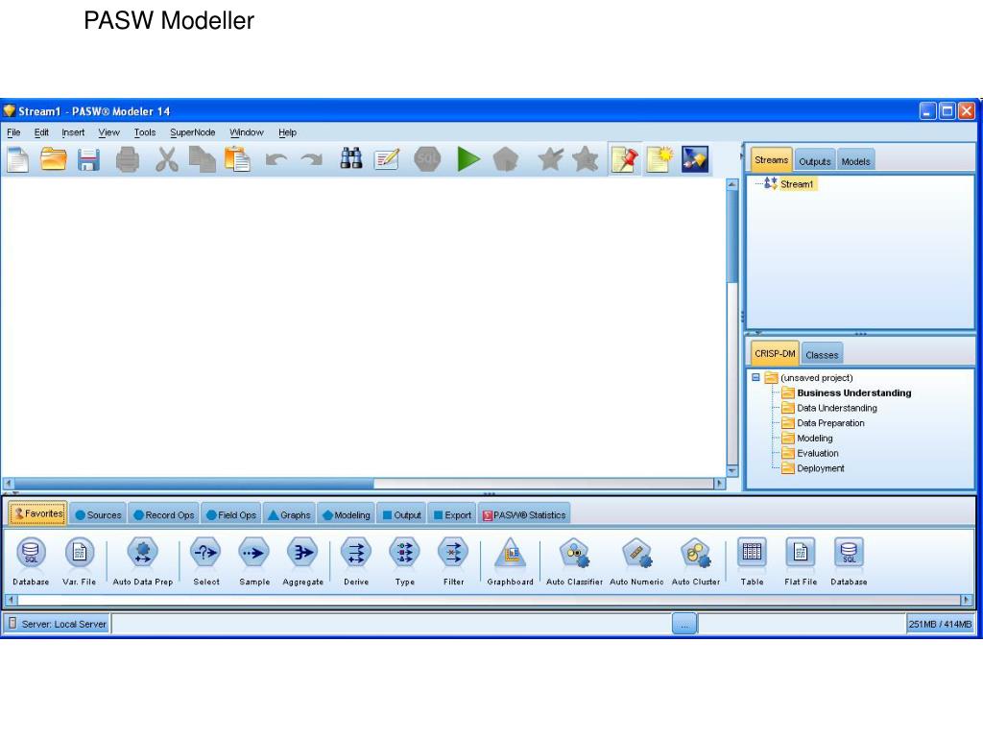Select the Auto Cluster node
The width and height of the screenshot is (983, 737).
[x=696, y=560]
